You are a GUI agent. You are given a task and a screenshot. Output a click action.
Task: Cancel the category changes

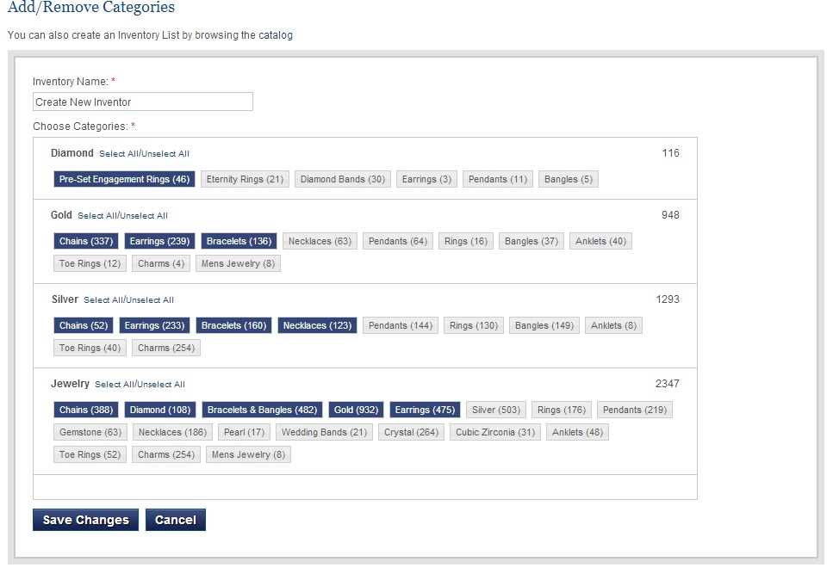click(x=176, y=520)
